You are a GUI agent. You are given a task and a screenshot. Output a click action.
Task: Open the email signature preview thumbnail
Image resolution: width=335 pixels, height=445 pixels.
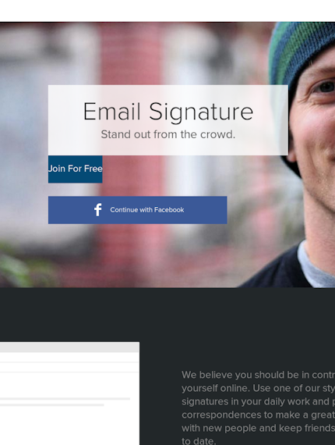(x=69, y=393)
